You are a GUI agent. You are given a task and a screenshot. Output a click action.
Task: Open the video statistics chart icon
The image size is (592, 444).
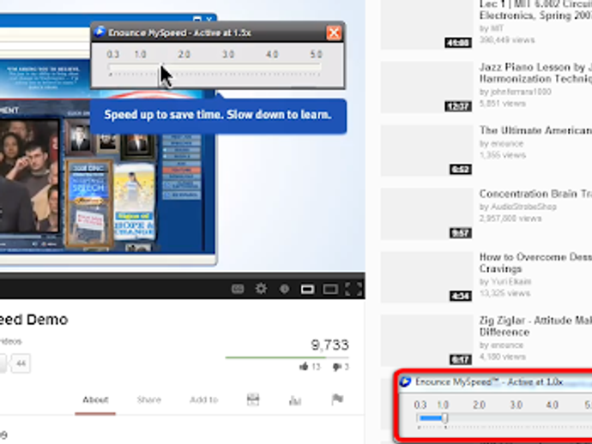(295, 400)
